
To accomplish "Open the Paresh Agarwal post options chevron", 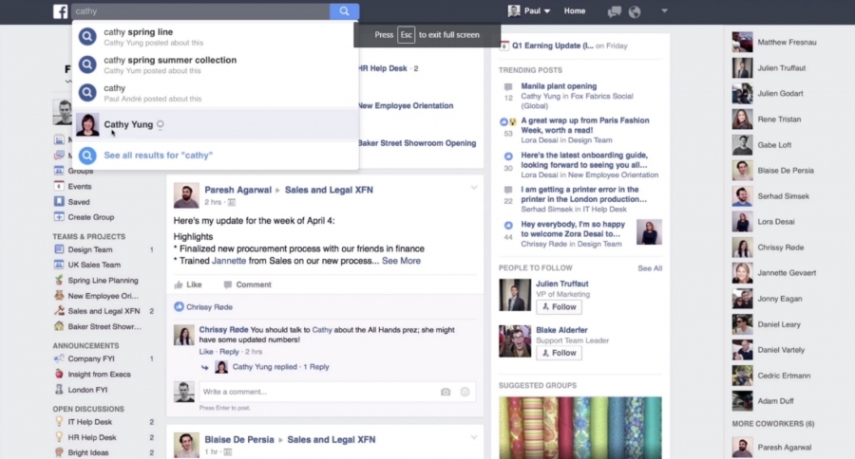I will tap(474, 188).
